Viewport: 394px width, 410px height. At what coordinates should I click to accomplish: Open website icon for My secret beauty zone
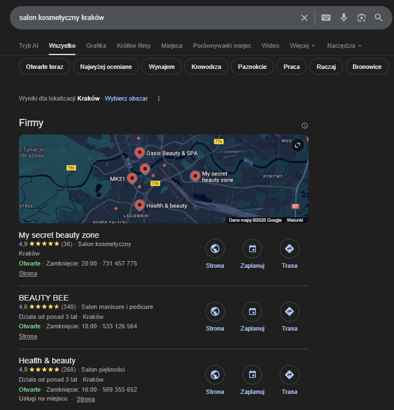click(x=215, y=248)
